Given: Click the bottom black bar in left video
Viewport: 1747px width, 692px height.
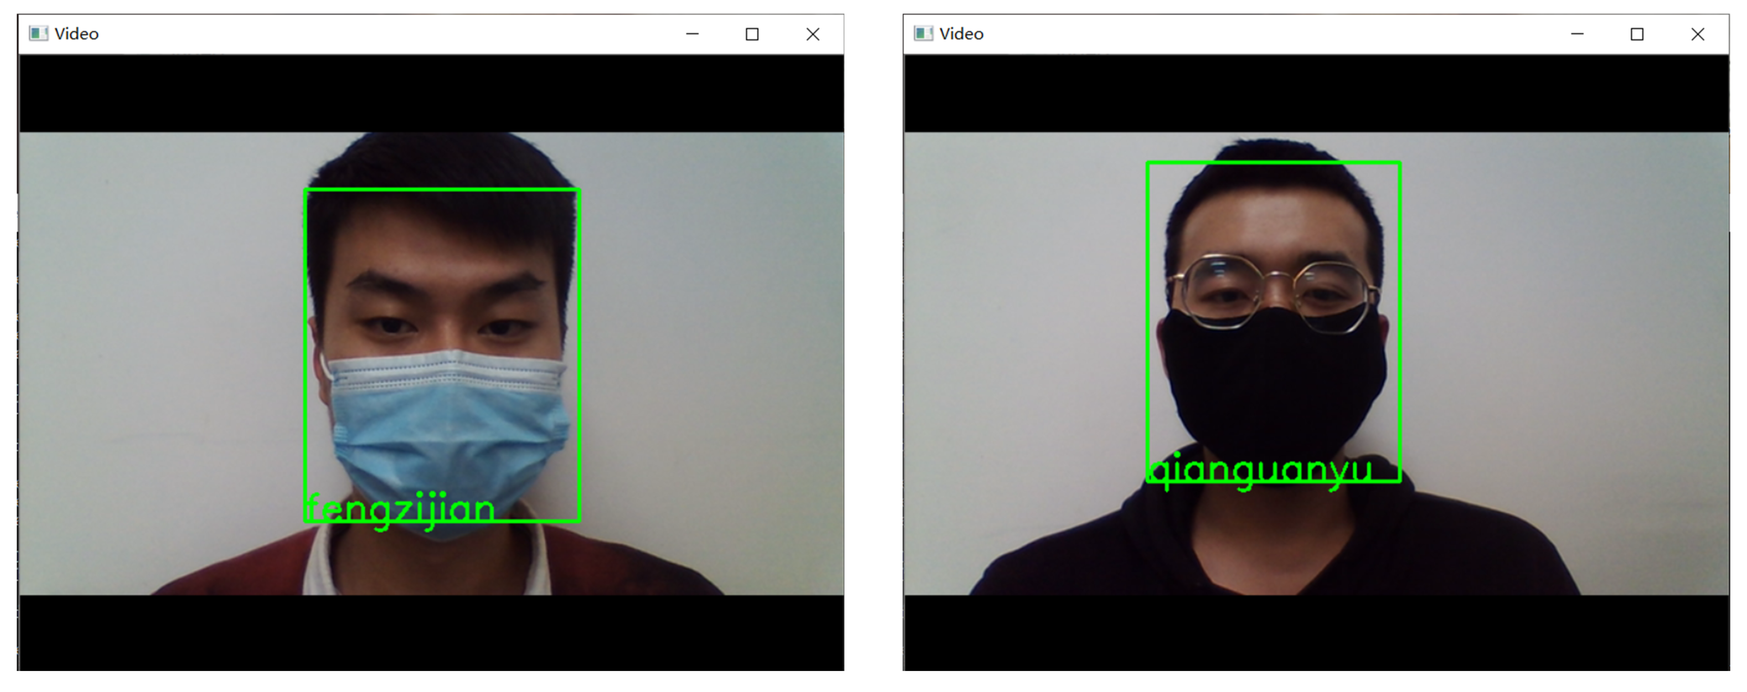Looking at the screenshot, I should point(431,632).
